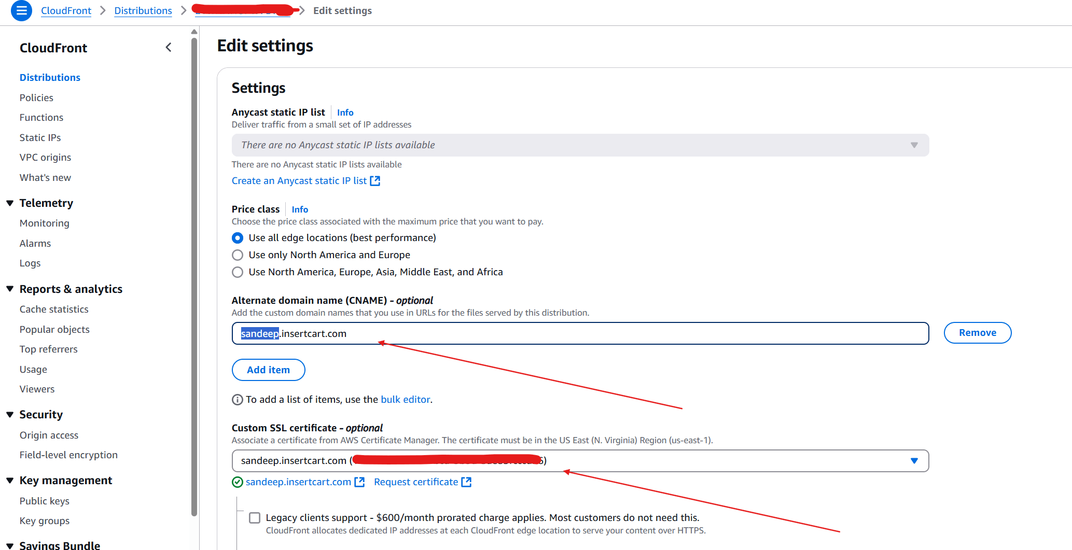Open the bulk editor link
The image size is (1072, 550).
coord(406,400)
